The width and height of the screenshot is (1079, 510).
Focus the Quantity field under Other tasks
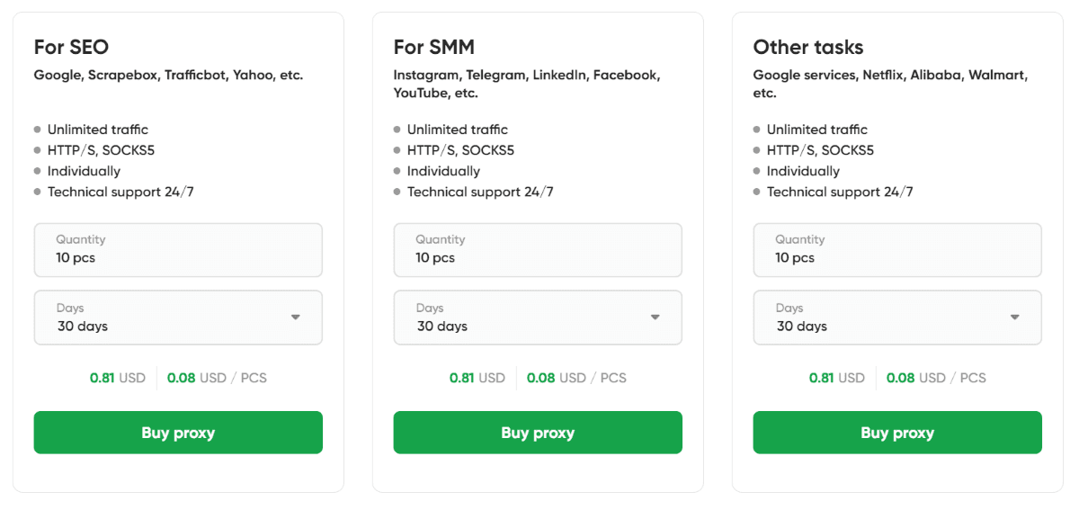[897, 250]
